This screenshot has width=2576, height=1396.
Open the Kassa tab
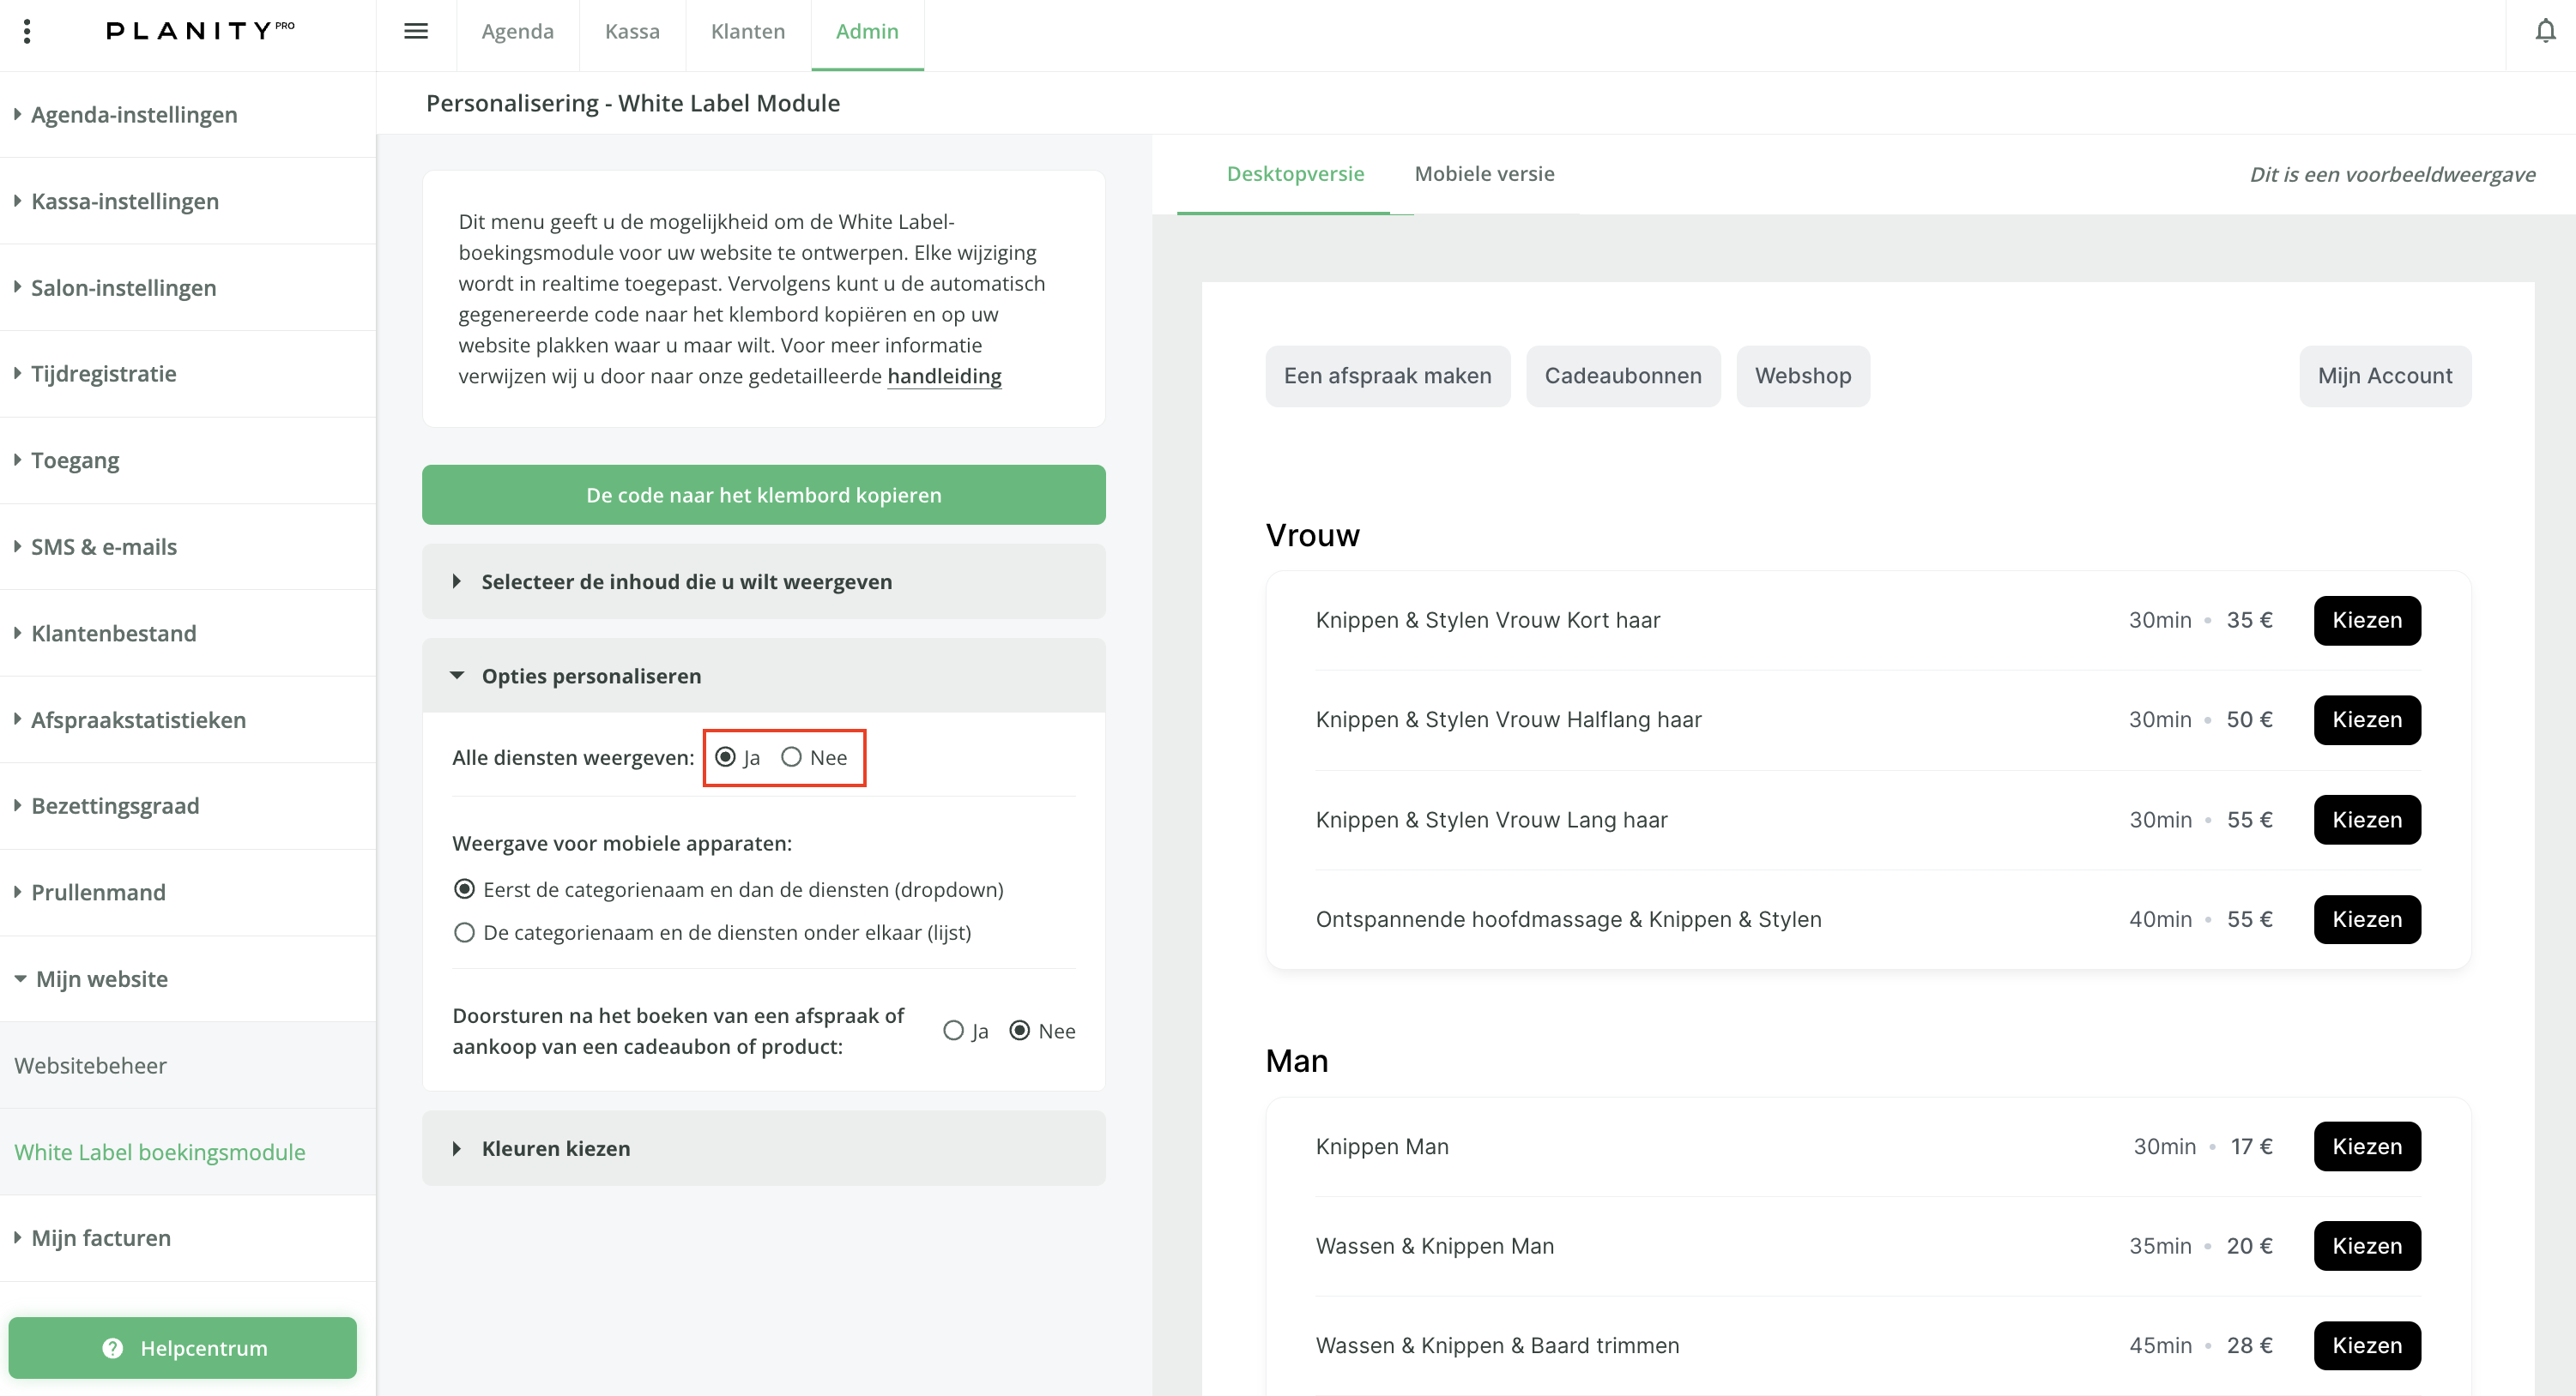(x=632, y=31)
